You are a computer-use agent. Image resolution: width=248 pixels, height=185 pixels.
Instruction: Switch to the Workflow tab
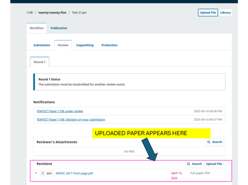36,28
